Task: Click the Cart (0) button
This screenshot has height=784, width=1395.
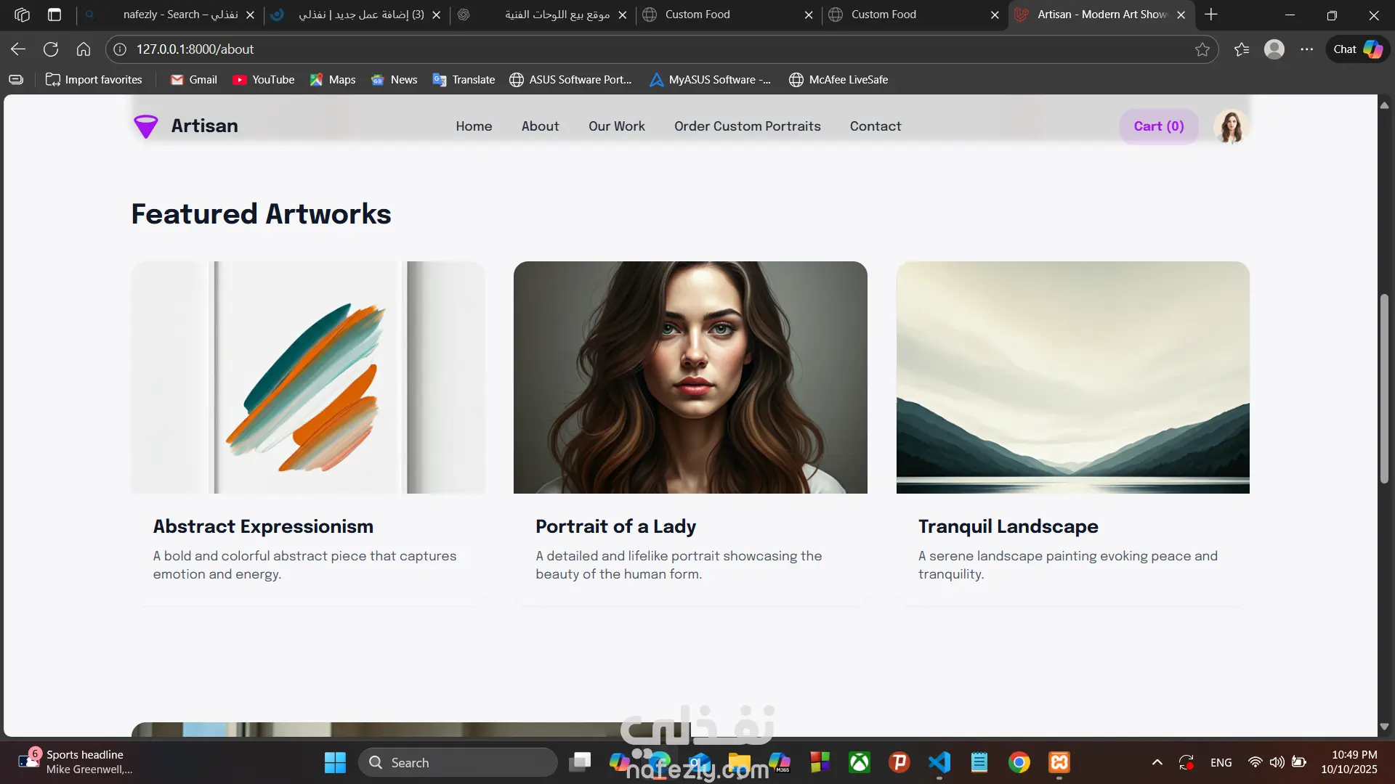Action: [1158, 126]
